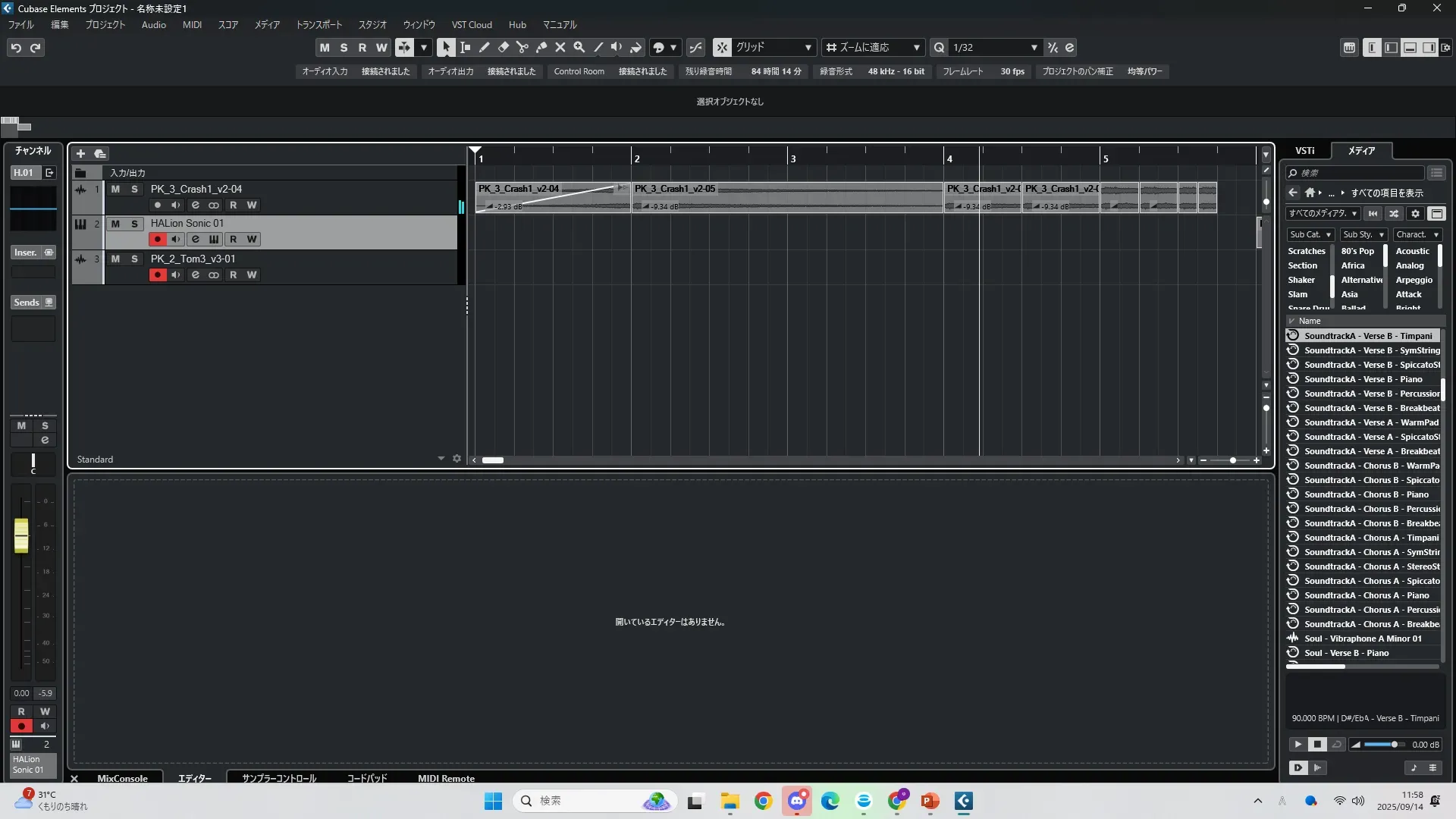Open the Media panel settings gear

tap(1415, 214)
